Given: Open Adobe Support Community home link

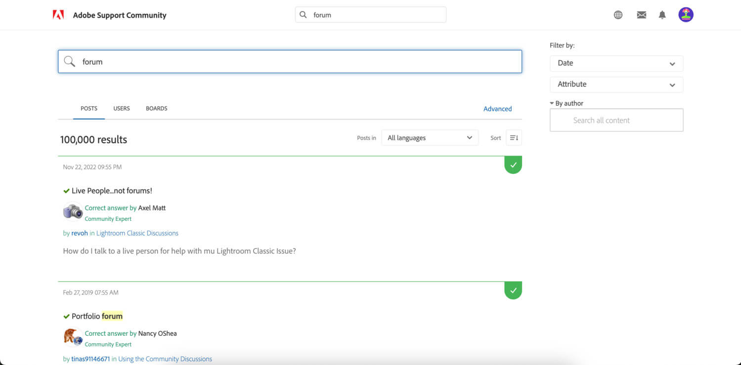Looking at the screenshot, I should coord(120,15).
